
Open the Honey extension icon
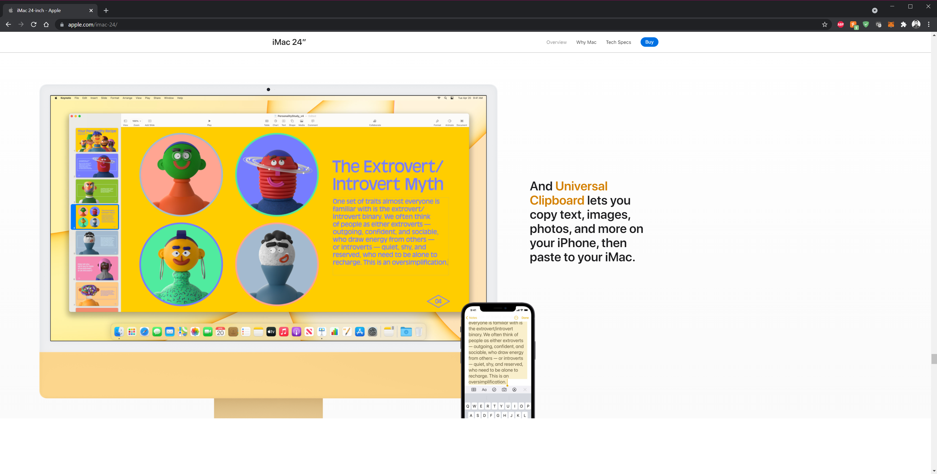[x=853, y=24]
